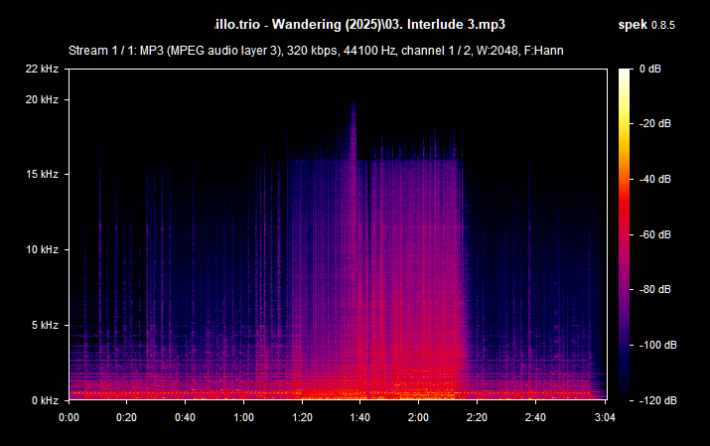Viewport: 710px width, 446px height.
Task: Click the file title ending "Interlude 3.mp3"
Action: [359, 25]
